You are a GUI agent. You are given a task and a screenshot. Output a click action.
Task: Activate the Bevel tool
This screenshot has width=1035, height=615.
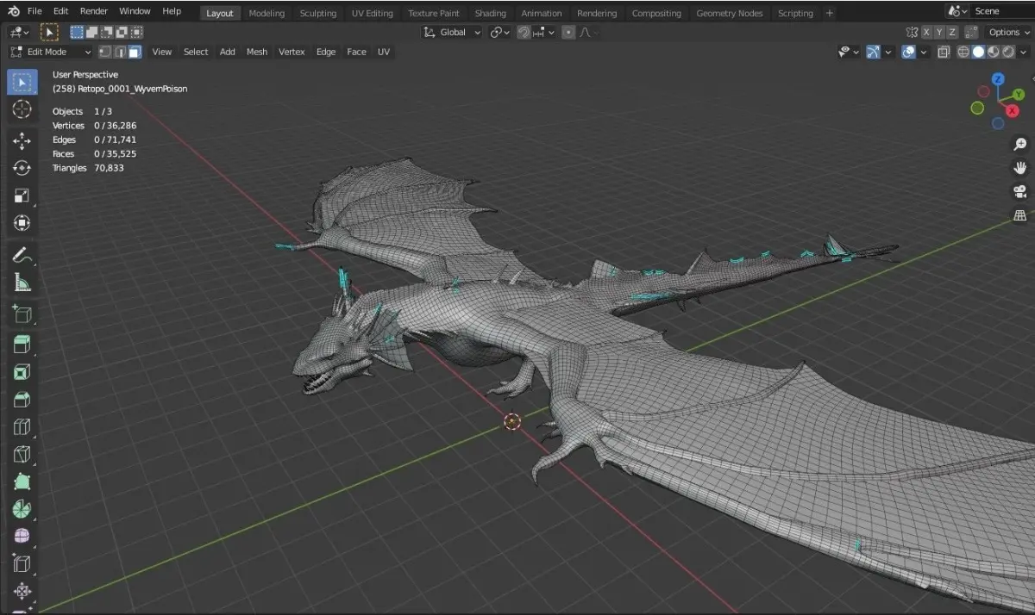pyautogui.click(x=22, y=400)
